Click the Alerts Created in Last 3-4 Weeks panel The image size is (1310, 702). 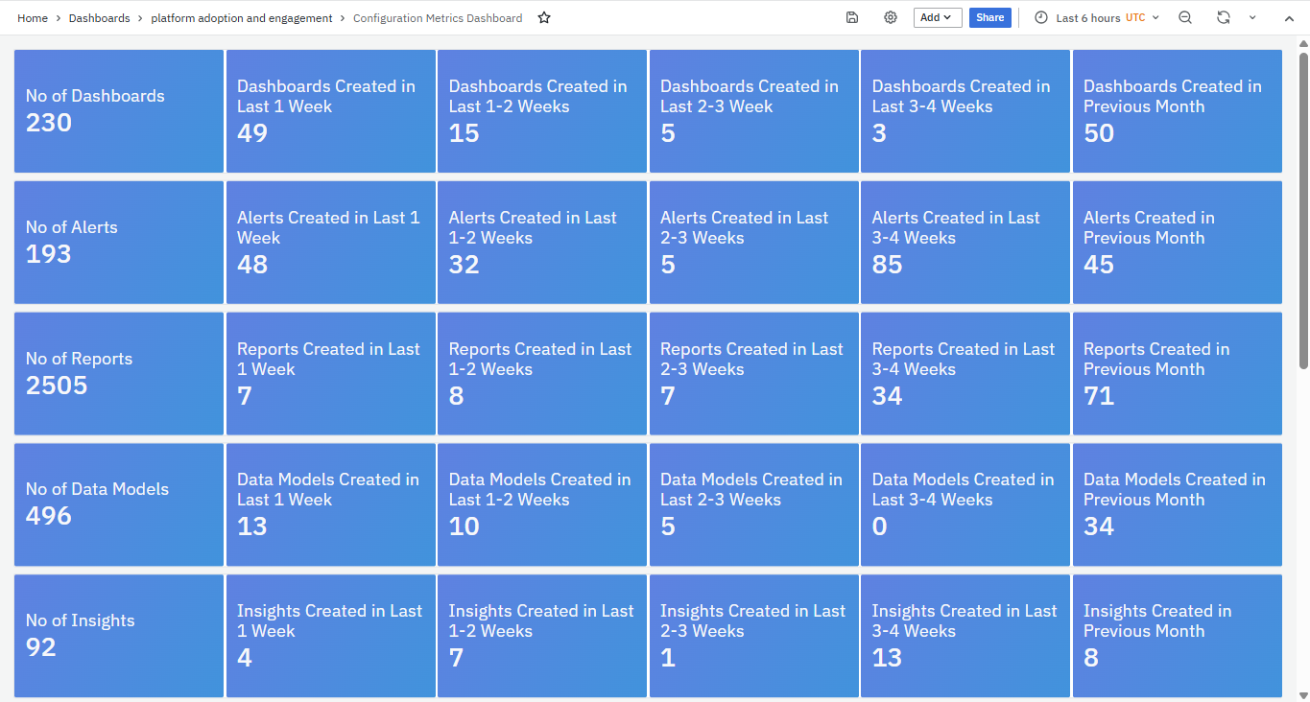(x=965, y=243)
